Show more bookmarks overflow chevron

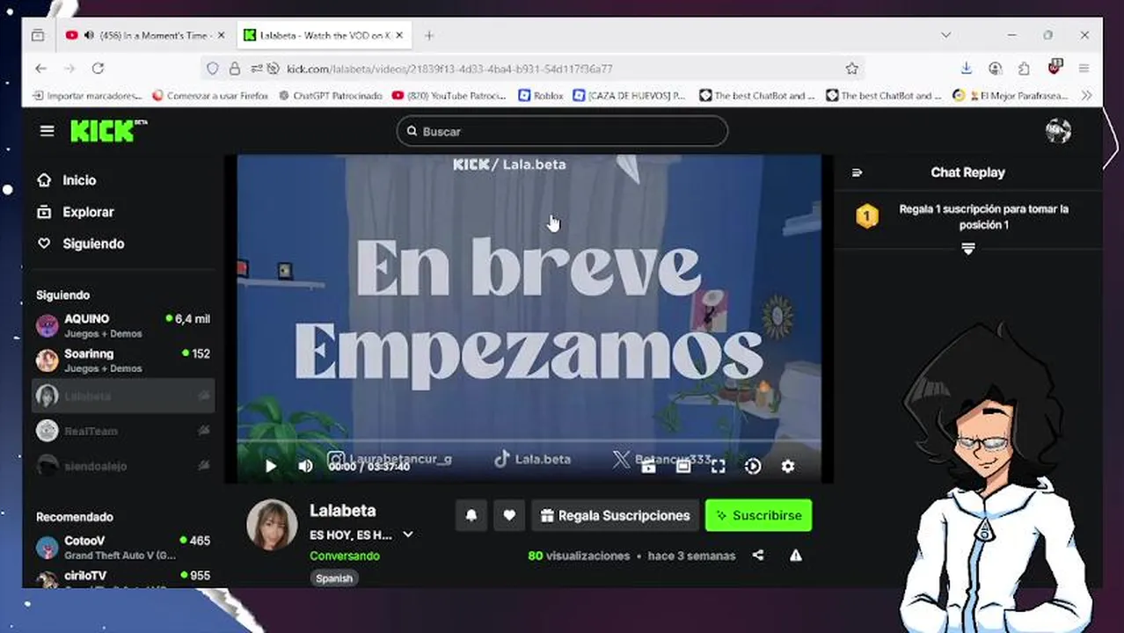pyautogui.click(x=1086, y=95)
